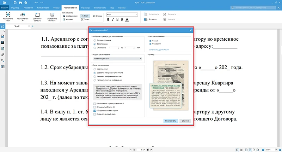282x152 pixels.
Task: Click the ribbon search field
Action: [253, 8]
